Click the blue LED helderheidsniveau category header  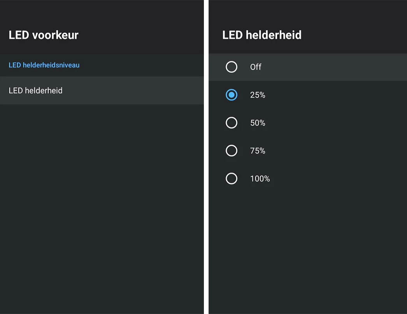[x=44, y=65]
